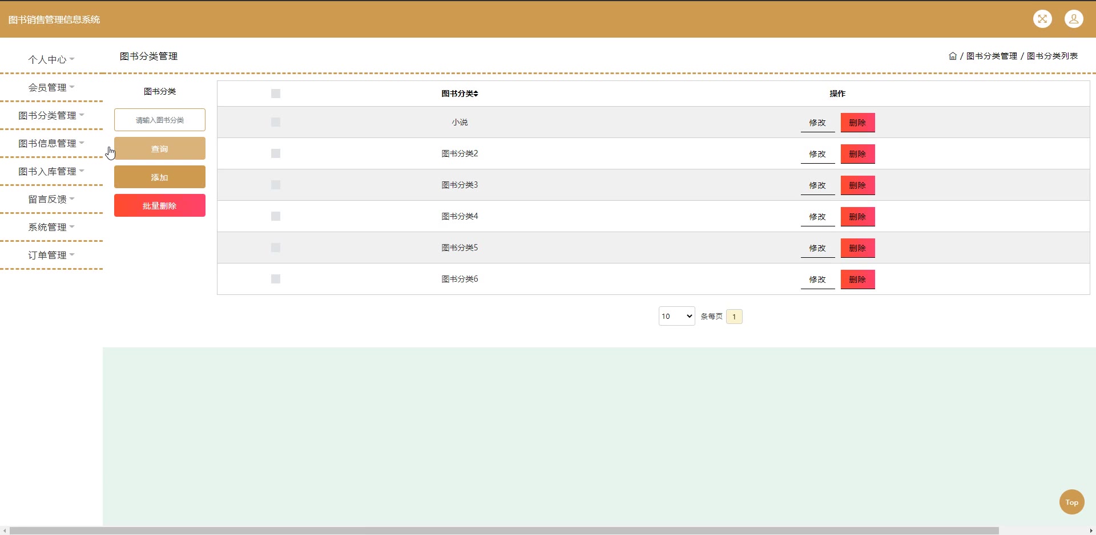Image resolution: width=1096 pixels, height=535 pixels.
Task: Click the 查询 search button
Action: point(160,148)
